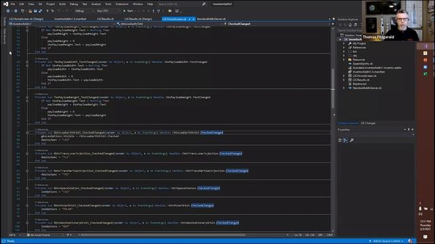The image size is (435, 244).
Task: Expand the Resources folder node
Action: (344, 60)
